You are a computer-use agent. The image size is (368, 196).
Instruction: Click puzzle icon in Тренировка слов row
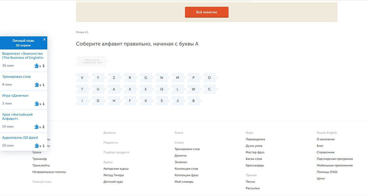pyautogui.click(x=36, y=85)
